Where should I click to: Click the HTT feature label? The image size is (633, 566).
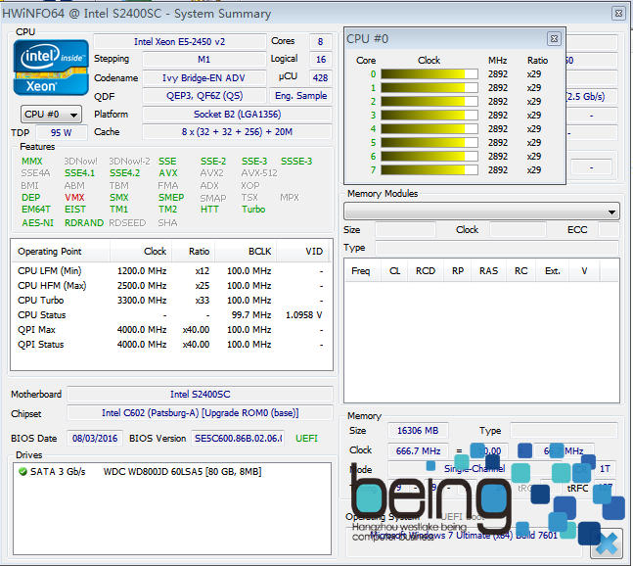[209, 210]
